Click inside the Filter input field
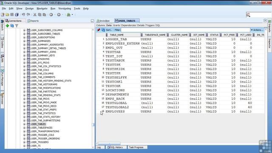 pyautogui.click(x=185, y=30)
